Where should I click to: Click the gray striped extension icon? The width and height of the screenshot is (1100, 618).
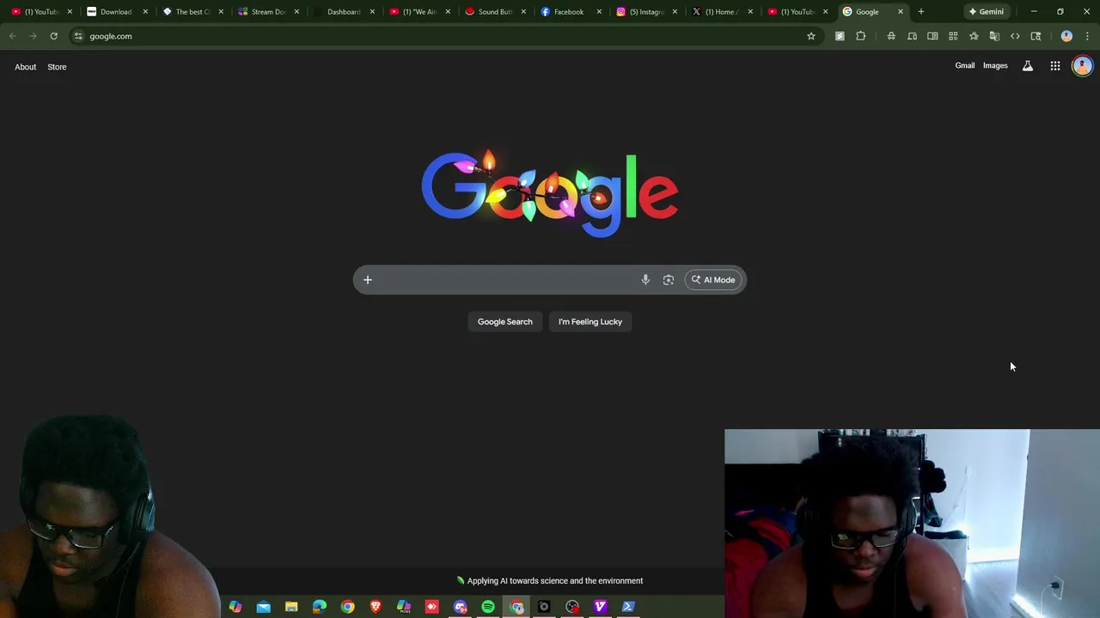coord(840,36)
